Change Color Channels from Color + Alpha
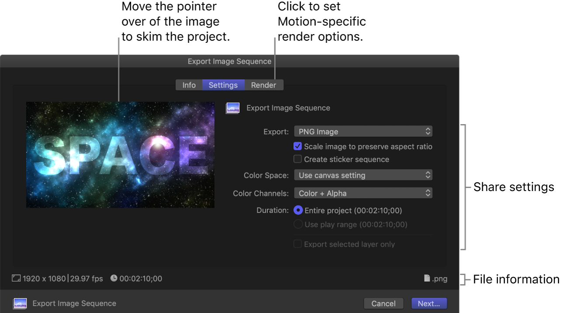This screenshot has height=313, width=563. click(x=363, y=192)
